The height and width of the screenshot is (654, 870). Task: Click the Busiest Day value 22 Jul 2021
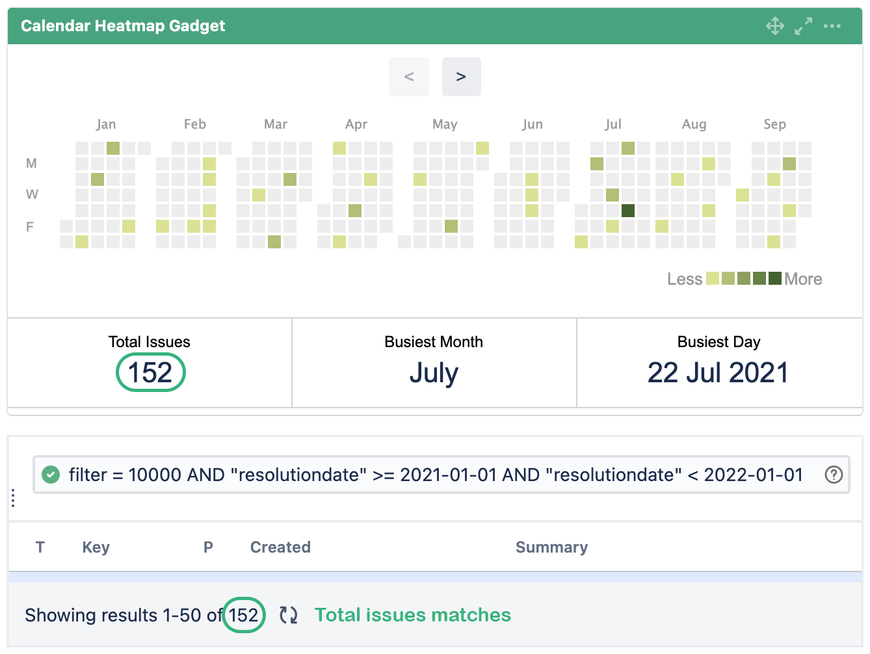pos(718,373)
